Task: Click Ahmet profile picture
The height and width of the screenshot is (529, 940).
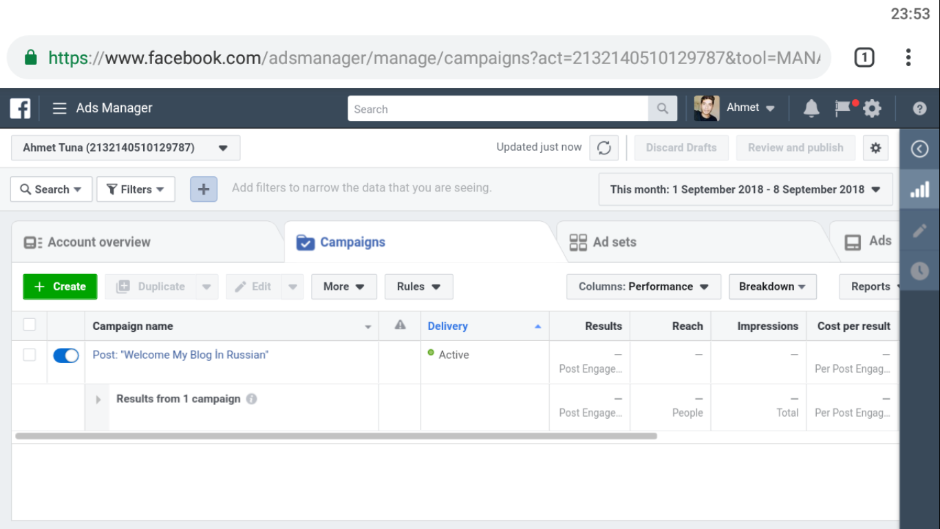Action: click(x=707, y=108)
